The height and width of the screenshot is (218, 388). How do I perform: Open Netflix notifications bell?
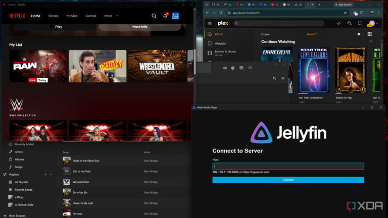pyautogui.click(x=165, y=16)
